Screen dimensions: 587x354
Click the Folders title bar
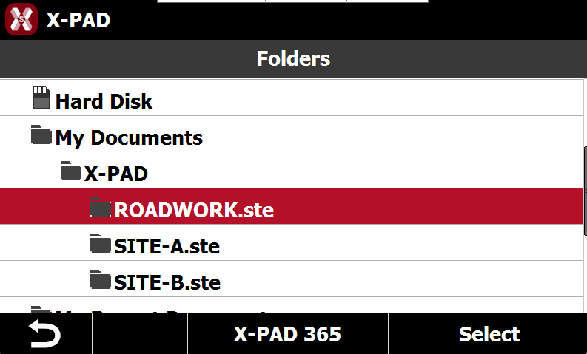293,58
